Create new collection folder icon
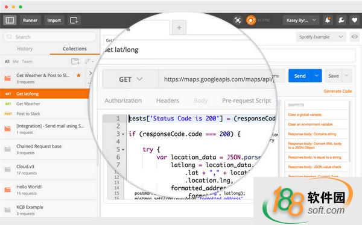The width and height of the screenshot is (362, 225). (x=75, y=61)
